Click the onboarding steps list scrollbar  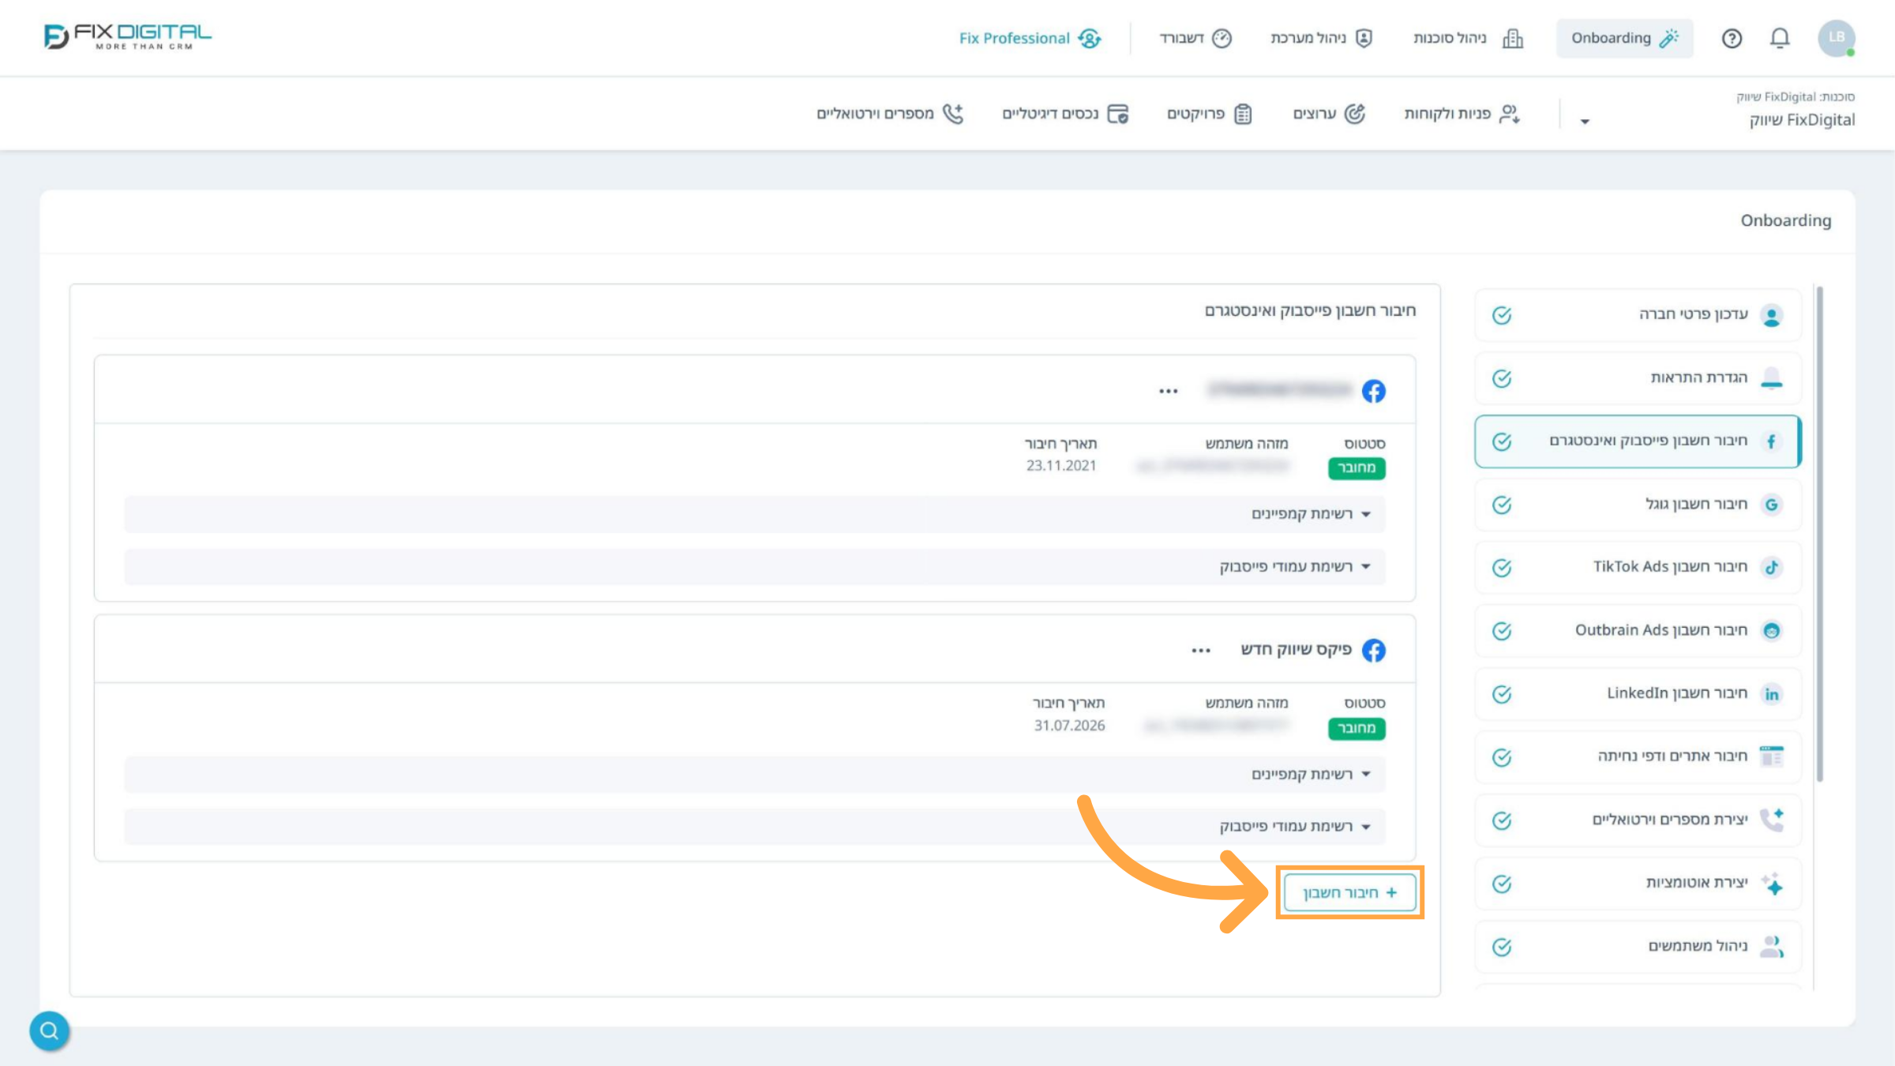1819,534
